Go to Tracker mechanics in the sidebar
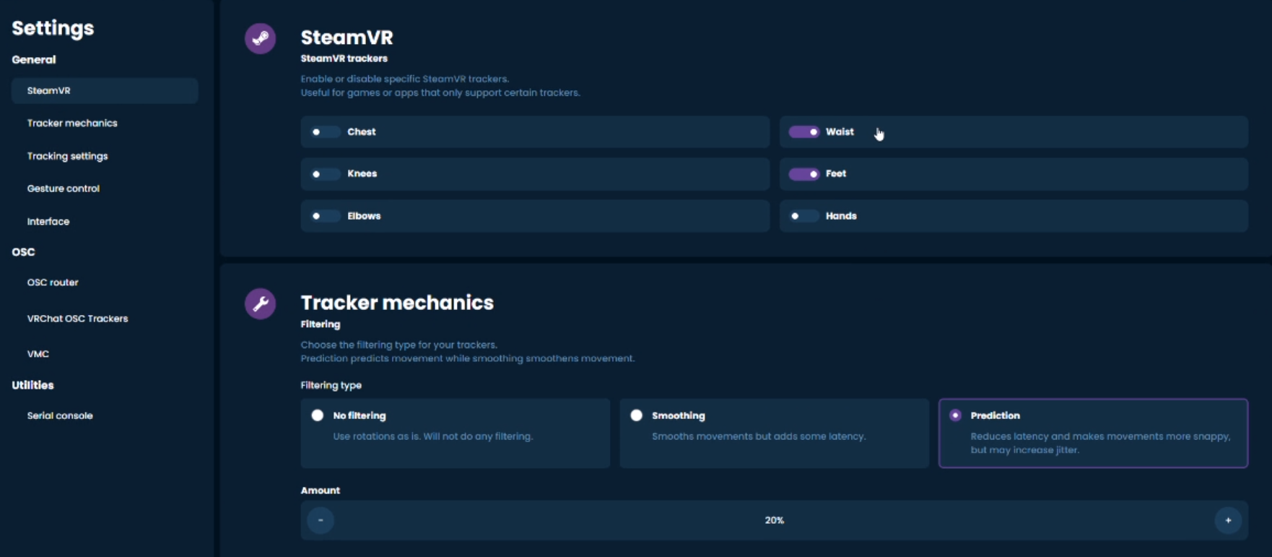 point(72,124)
